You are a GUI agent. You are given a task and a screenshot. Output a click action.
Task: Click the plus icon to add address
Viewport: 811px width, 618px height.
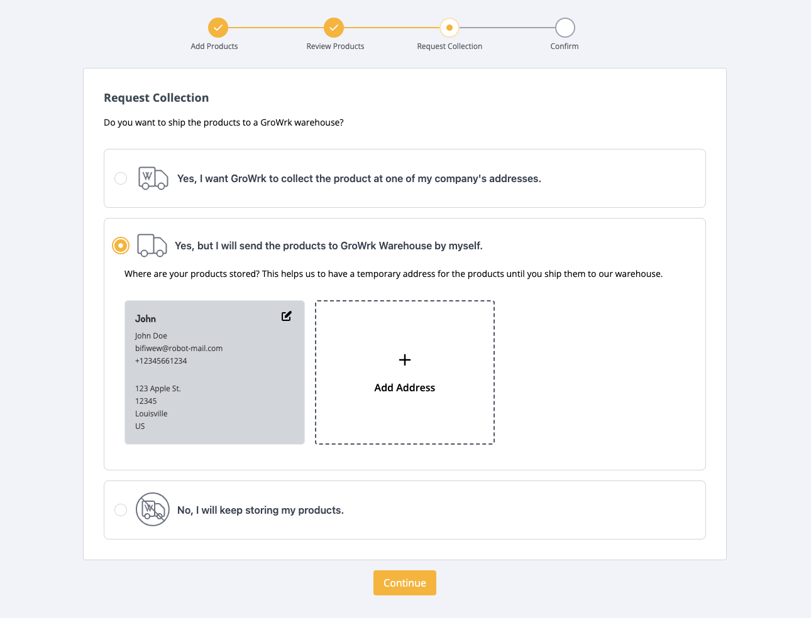405,360
